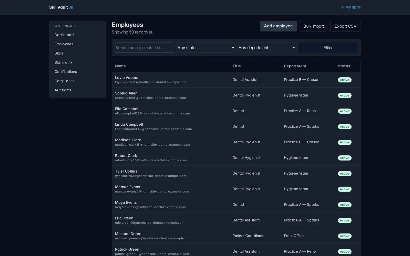
Task: Click layla.adams19 email address
Action: (151, 82)
